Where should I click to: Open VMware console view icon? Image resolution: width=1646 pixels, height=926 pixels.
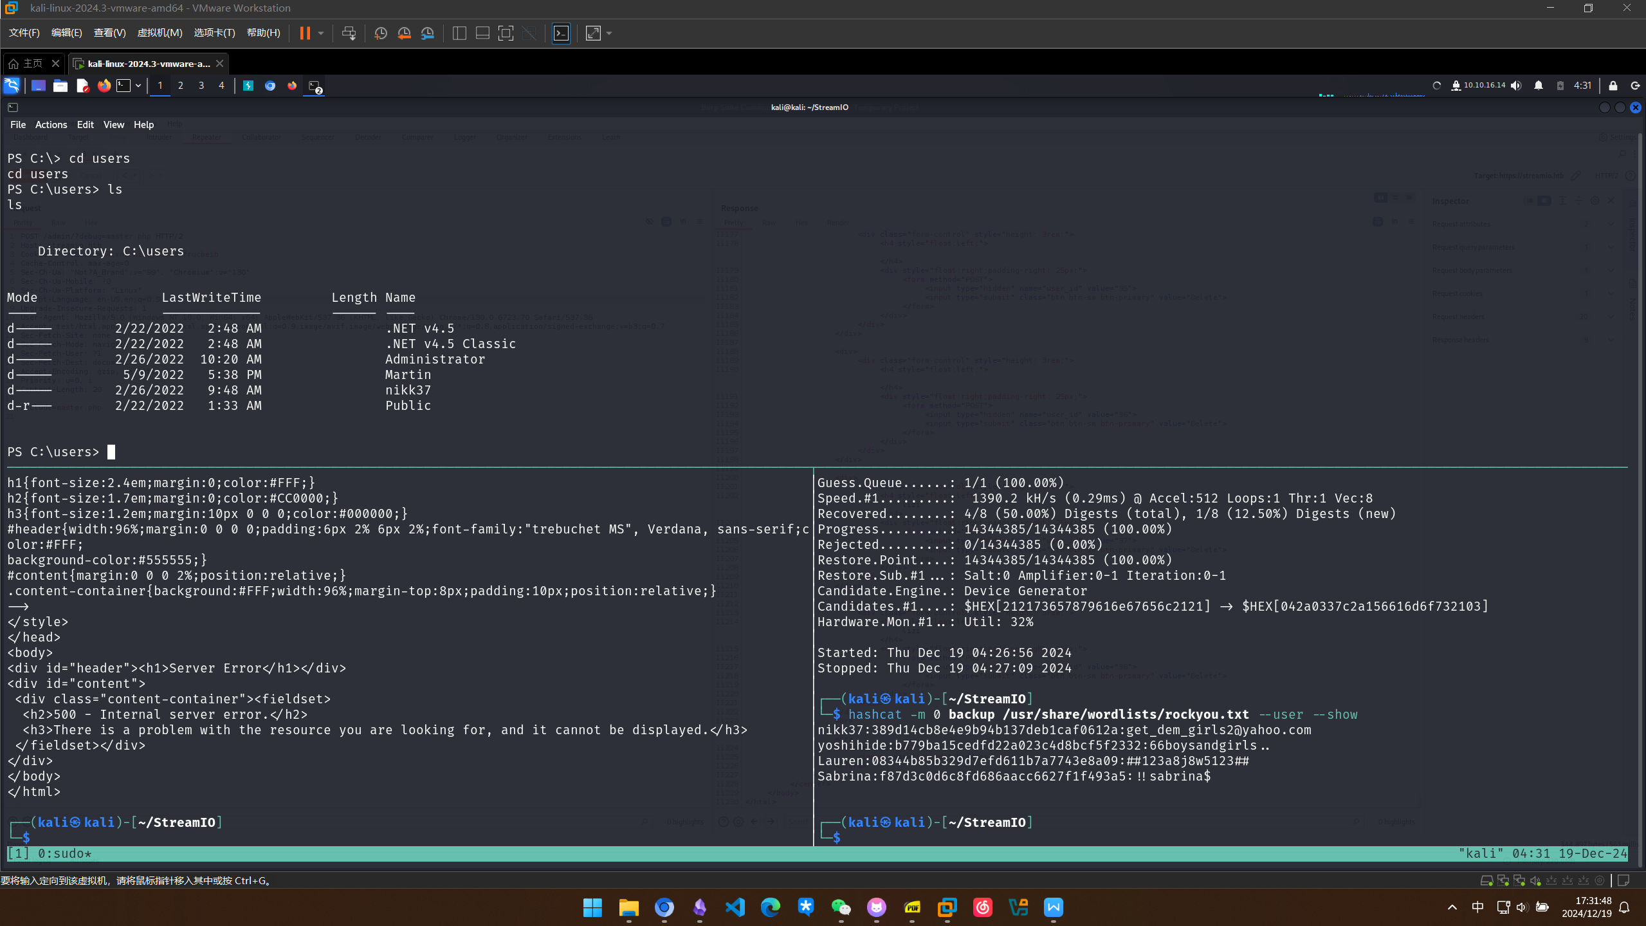561,33
